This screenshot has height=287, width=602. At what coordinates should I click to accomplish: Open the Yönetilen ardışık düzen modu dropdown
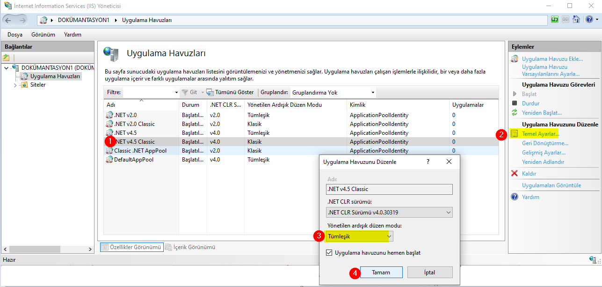pos(359,236)
